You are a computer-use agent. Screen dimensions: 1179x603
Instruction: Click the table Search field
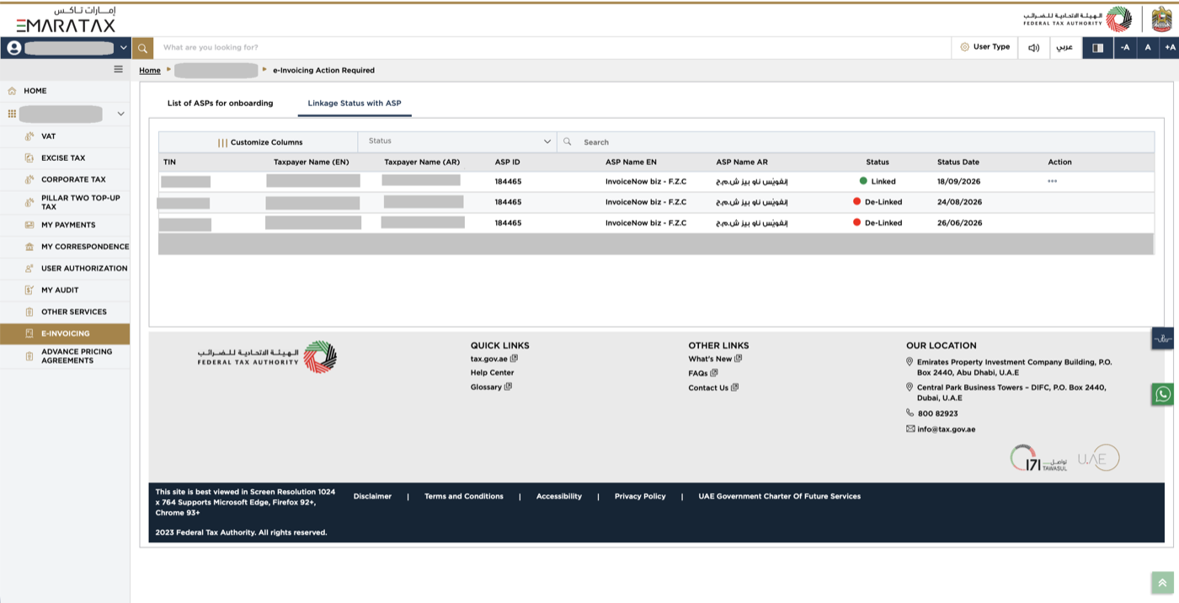(857, 142)
